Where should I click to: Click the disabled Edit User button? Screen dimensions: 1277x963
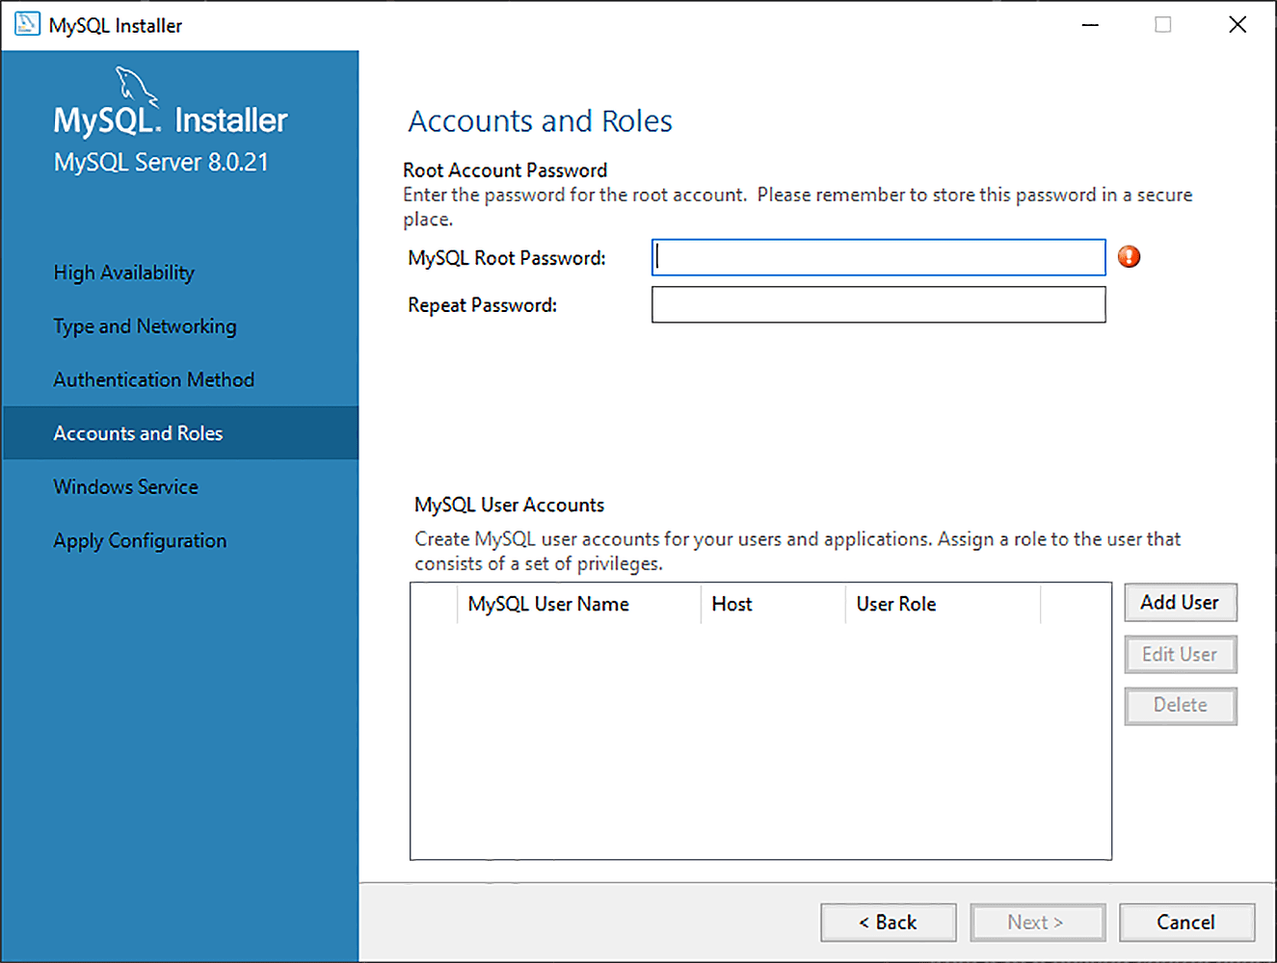click(x=1180, y=654)
